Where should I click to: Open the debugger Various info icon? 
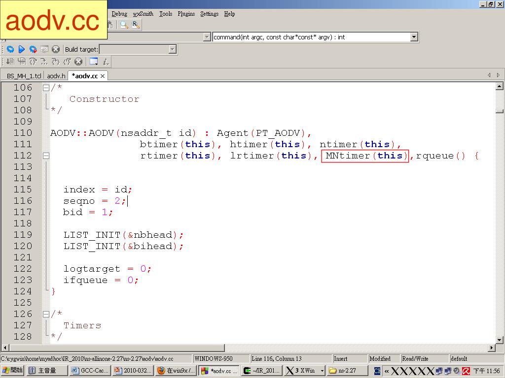tap(106, 62)
